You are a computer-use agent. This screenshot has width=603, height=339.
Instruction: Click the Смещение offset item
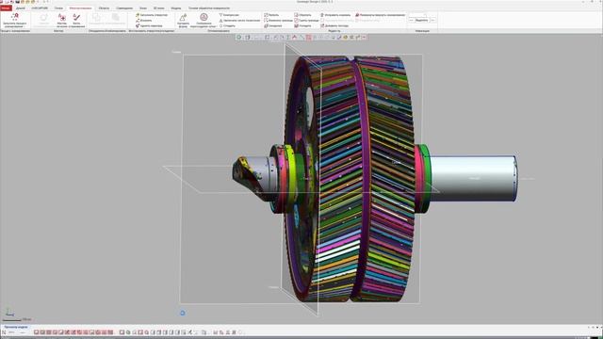(272, 25)
